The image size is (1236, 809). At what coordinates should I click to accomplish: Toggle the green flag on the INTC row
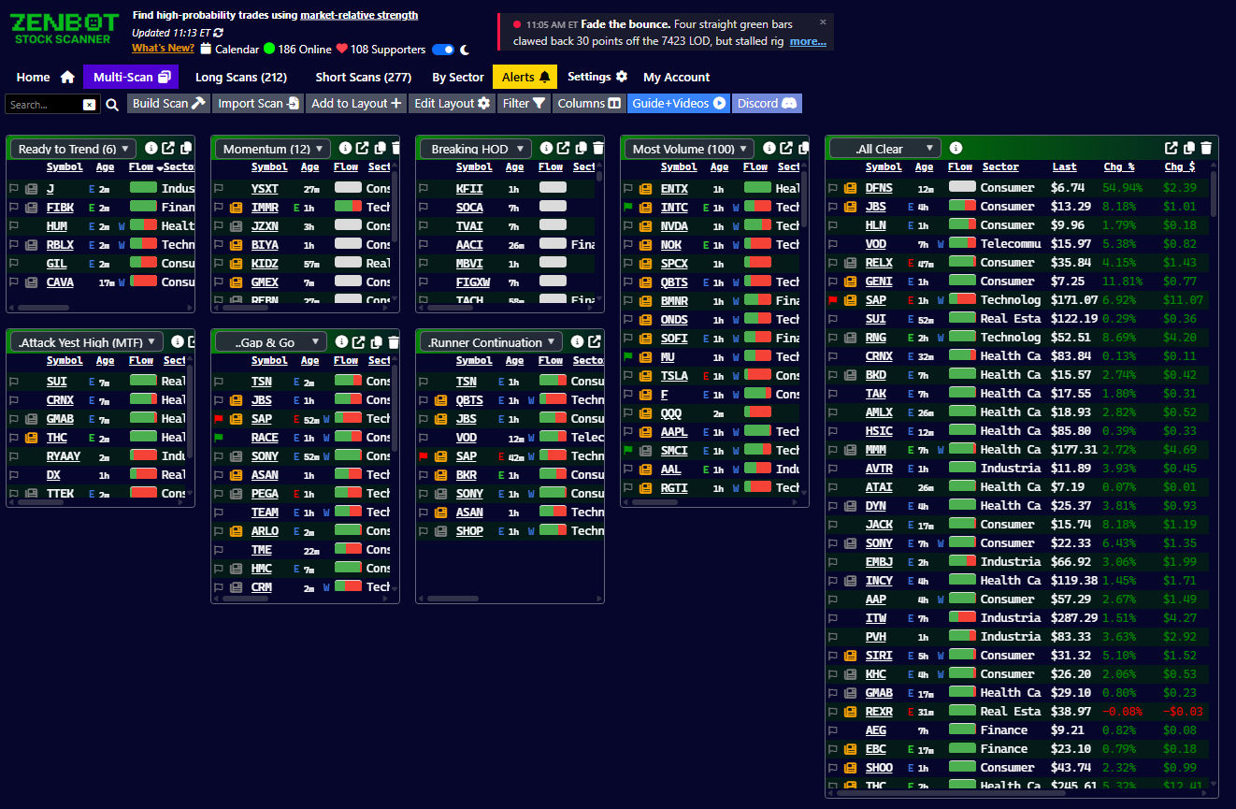628,208
